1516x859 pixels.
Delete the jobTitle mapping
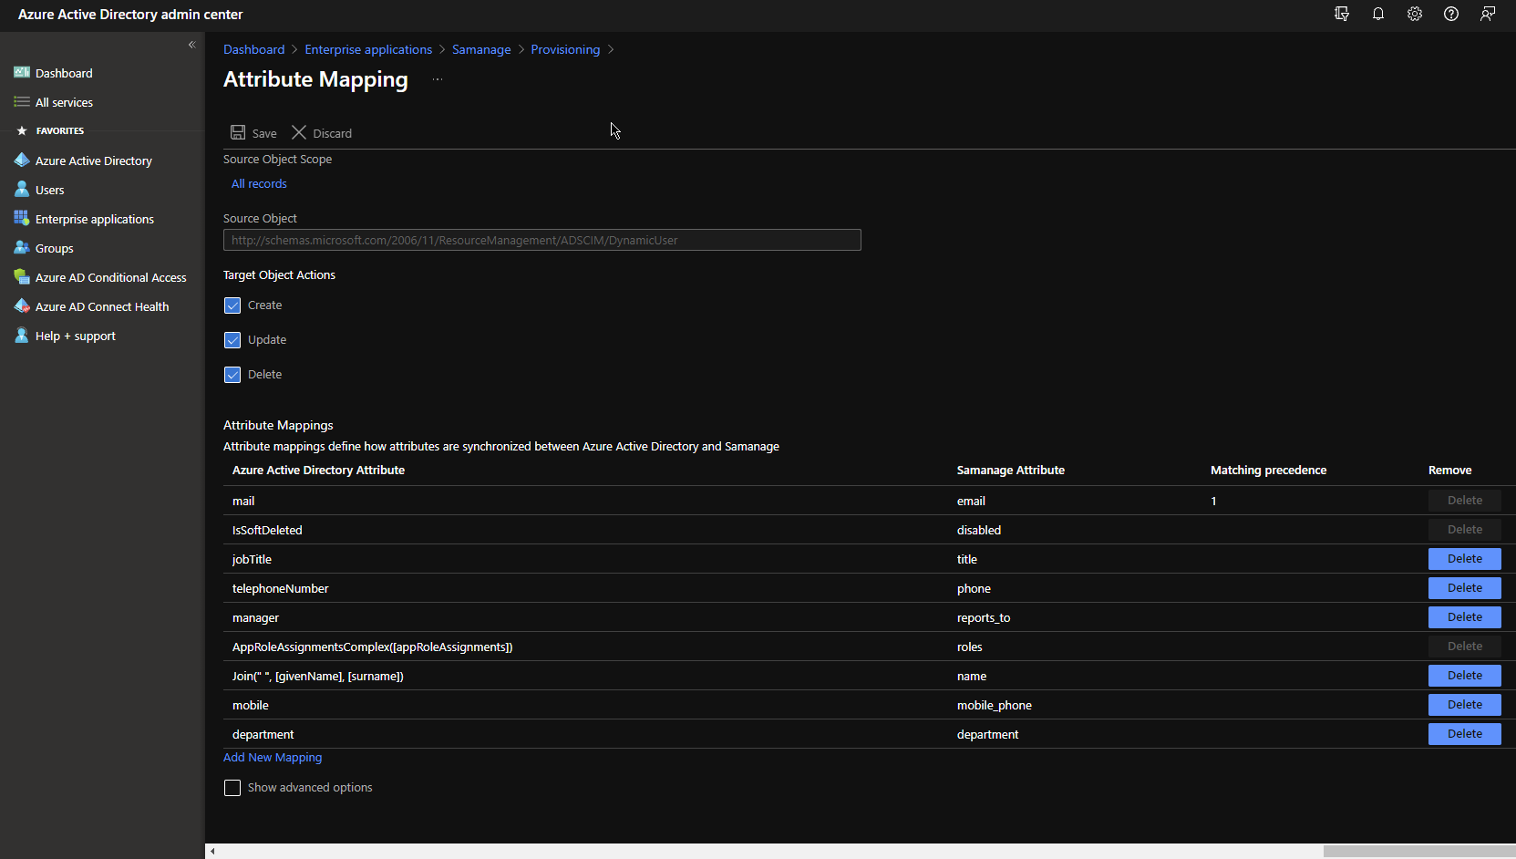[x=1464, y=559]
